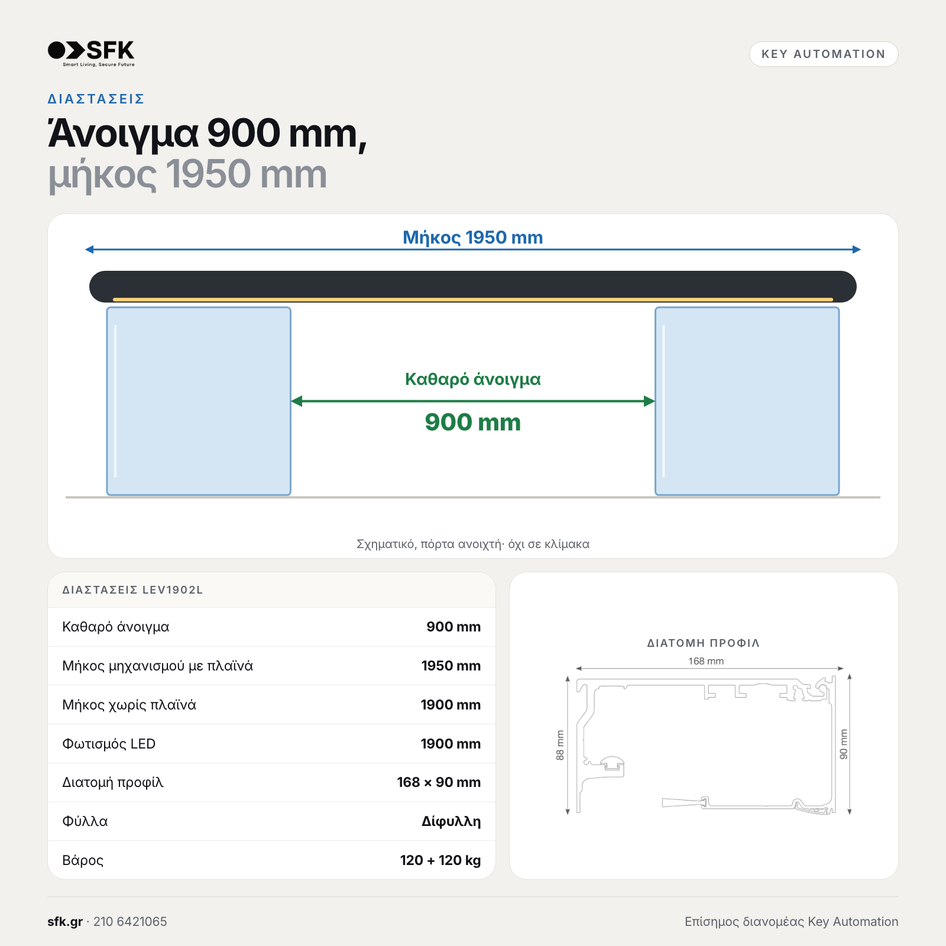
Task: Click the 'Φωτισμός LED' row label
Action: click(109, 744)
